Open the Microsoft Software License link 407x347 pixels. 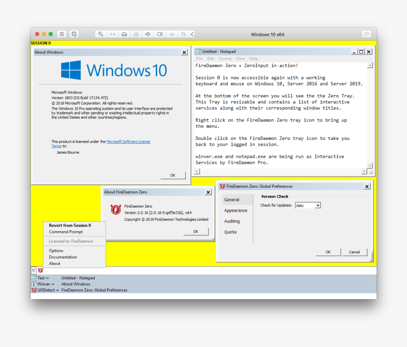coord(128,142)
